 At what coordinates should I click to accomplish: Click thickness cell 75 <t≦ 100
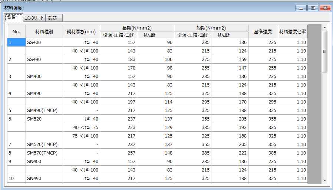click(81, 136)
